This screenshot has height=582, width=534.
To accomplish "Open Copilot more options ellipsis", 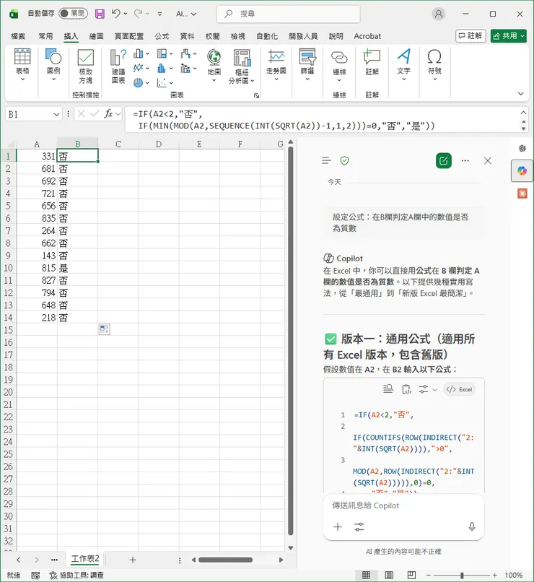I will click(465, 161).
